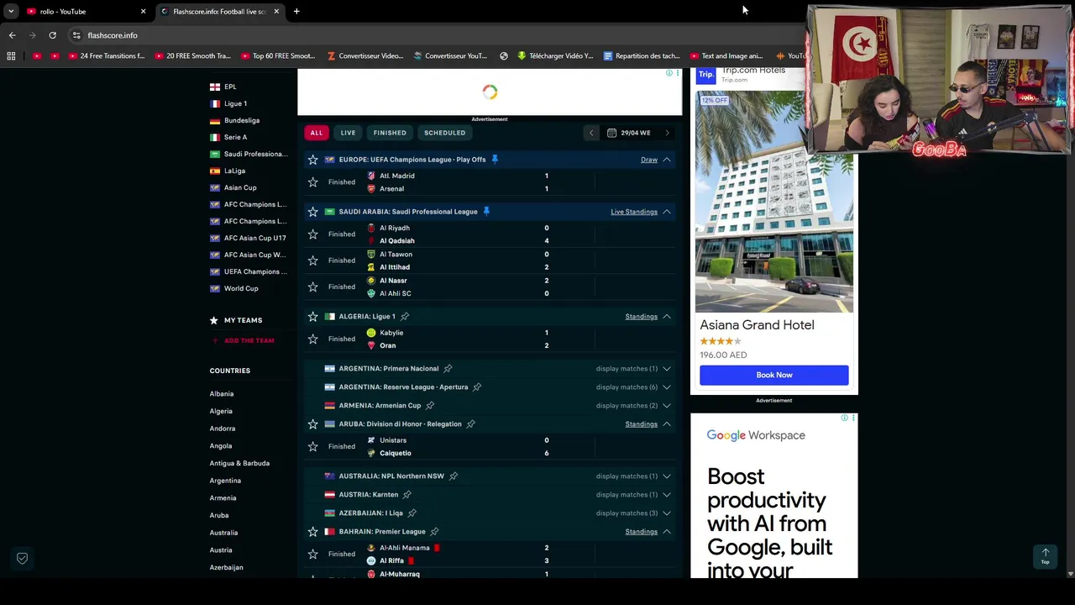
Task: Collapse the Aruba Division di Honor section
Action: tap(667, 424)
